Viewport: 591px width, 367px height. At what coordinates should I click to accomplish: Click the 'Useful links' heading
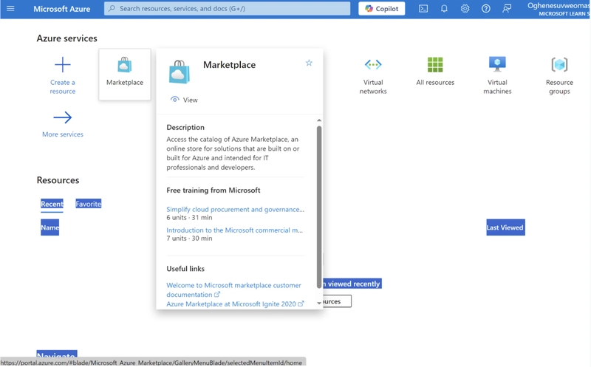click(x=185, y=269)
